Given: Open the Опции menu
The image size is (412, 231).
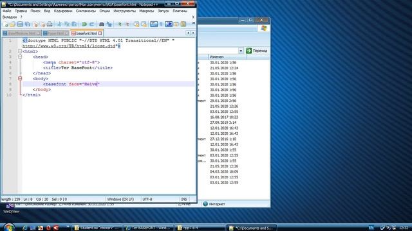Looking at the screenshot, I should click(104, 11).
